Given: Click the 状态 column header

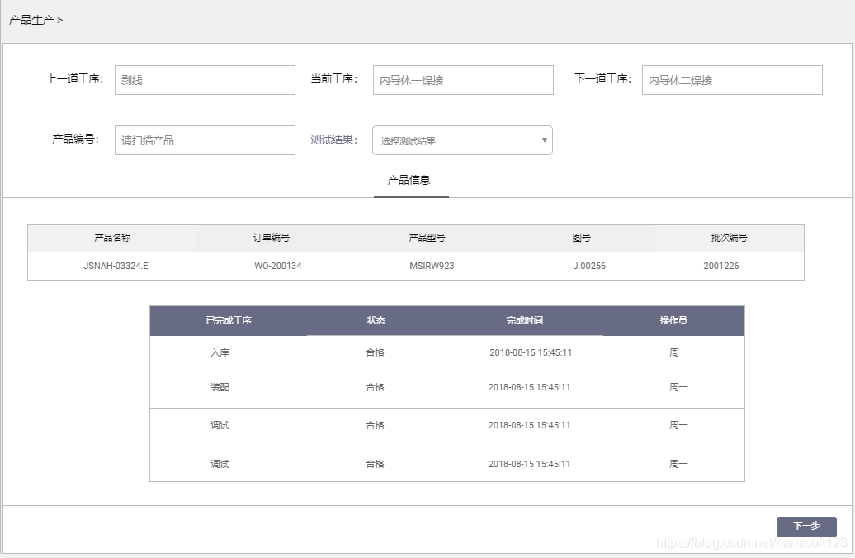Looking at the screenshot, I should (376, 321).
